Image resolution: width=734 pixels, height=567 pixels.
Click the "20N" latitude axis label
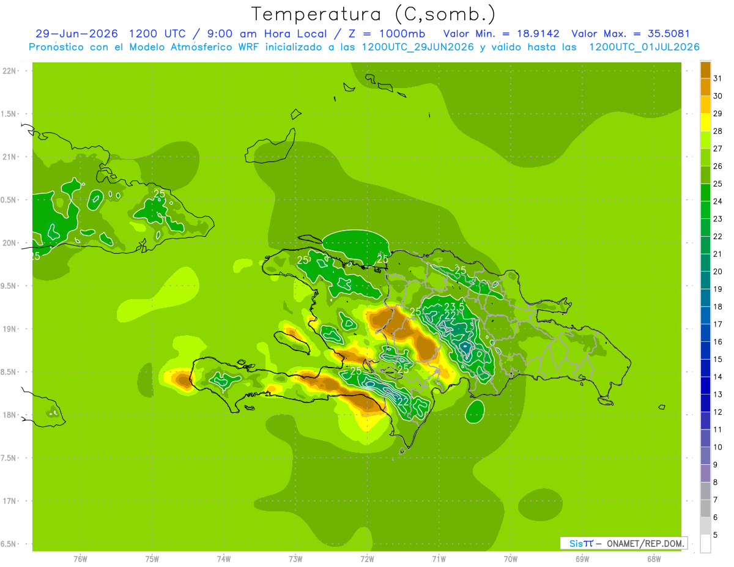click(9, 243)
